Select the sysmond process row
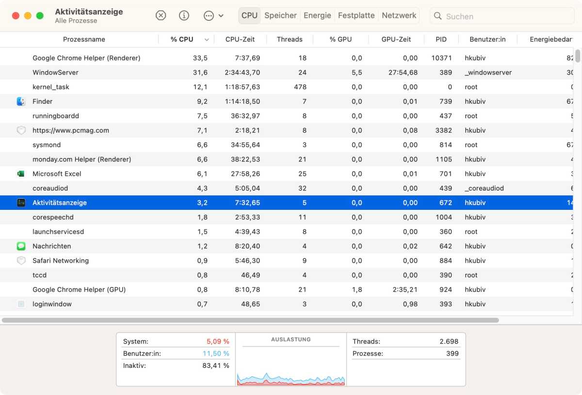This screenshot has width=582, height=395. pyautogui.click(x=287, y=145)
